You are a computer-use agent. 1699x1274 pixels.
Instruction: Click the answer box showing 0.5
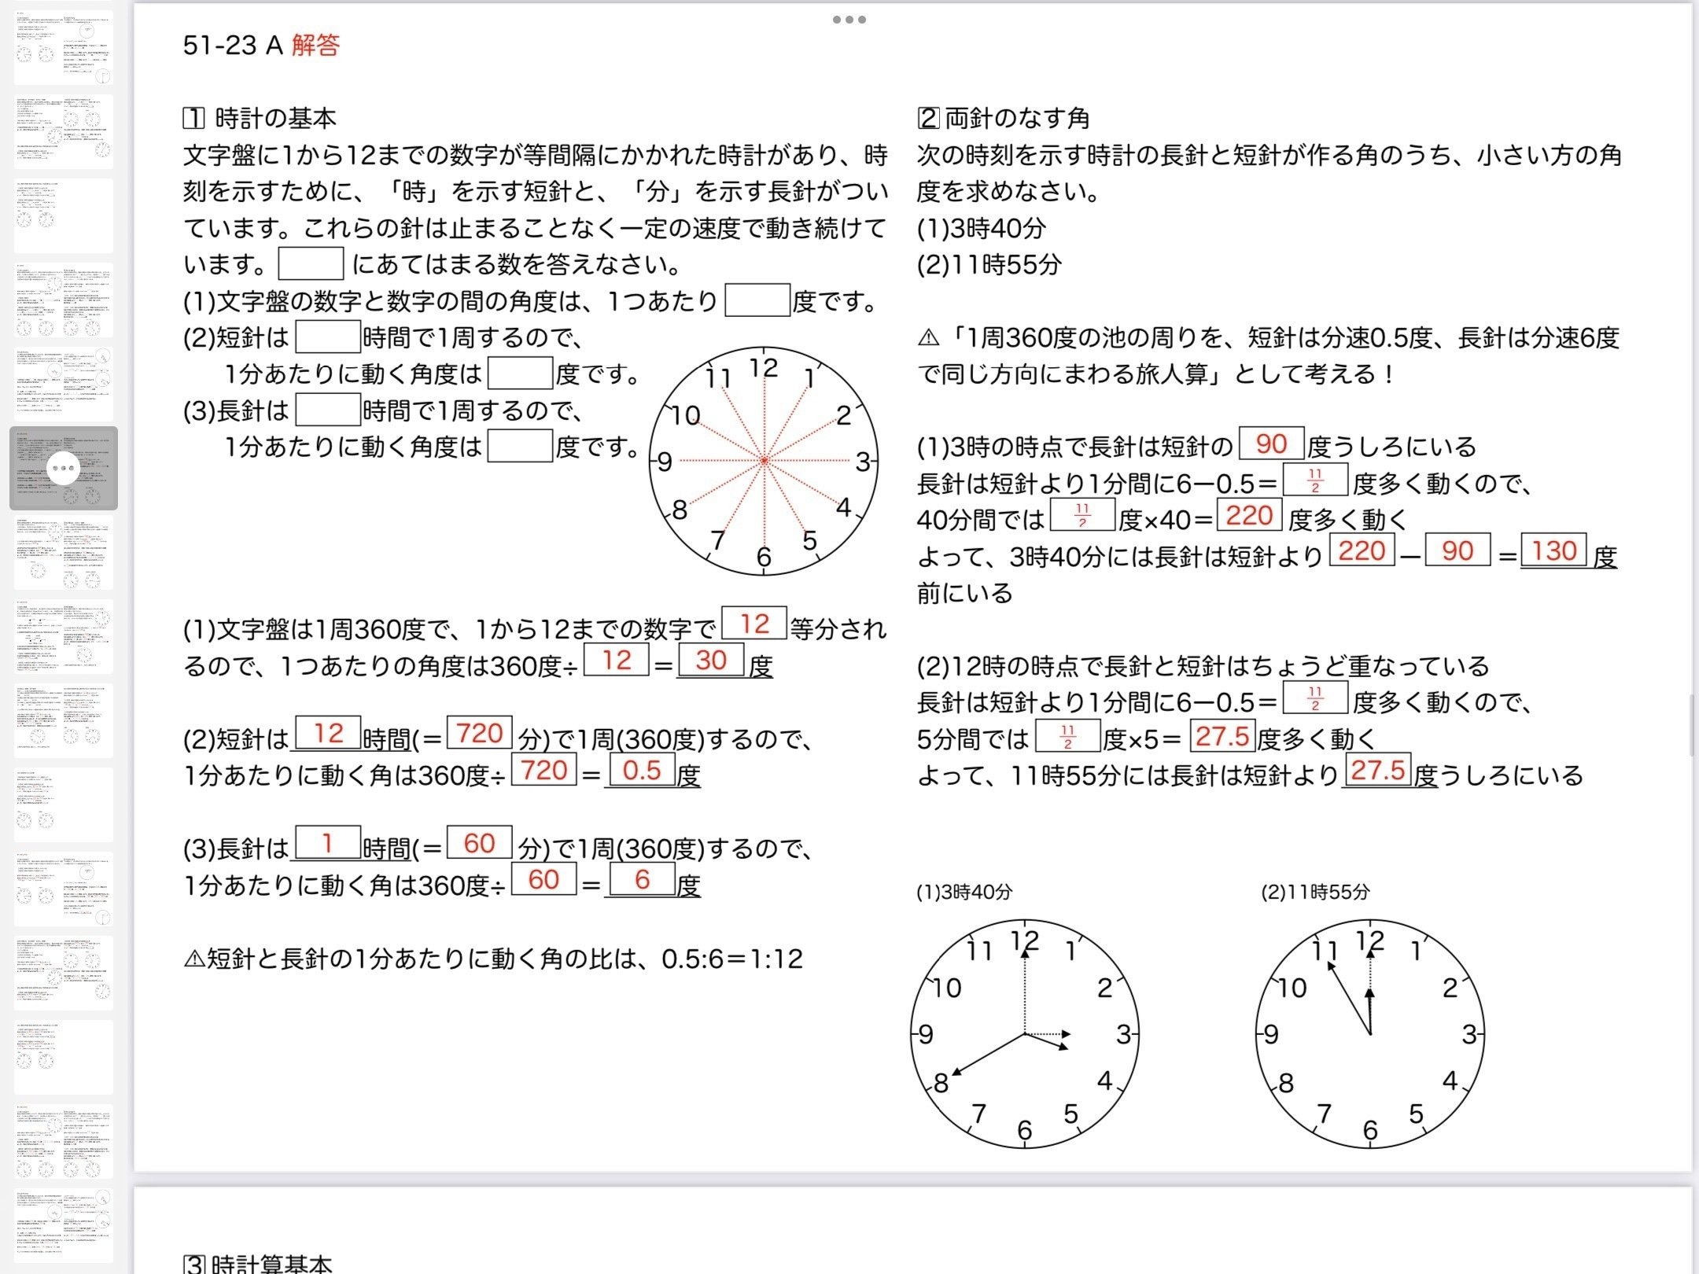[642, 770]
